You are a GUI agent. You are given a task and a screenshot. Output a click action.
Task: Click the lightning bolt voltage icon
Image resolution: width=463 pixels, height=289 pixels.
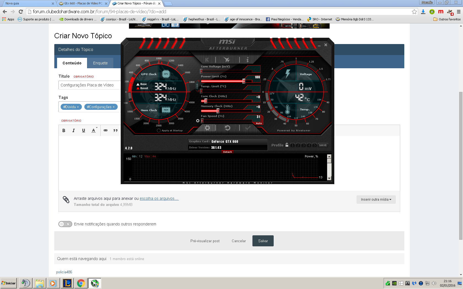(288, 74)
